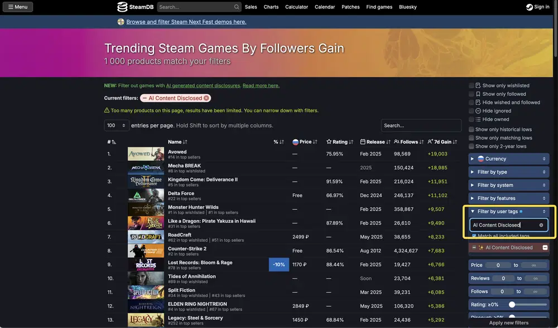The height and width of the screenshot is (328, 558).
Task: Enable Show only wishlisted
Action: coord(472,86)
